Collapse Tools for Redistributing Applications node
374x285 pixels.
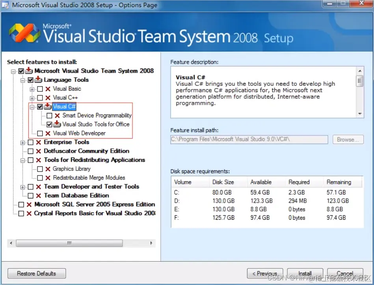click(22, 160)
